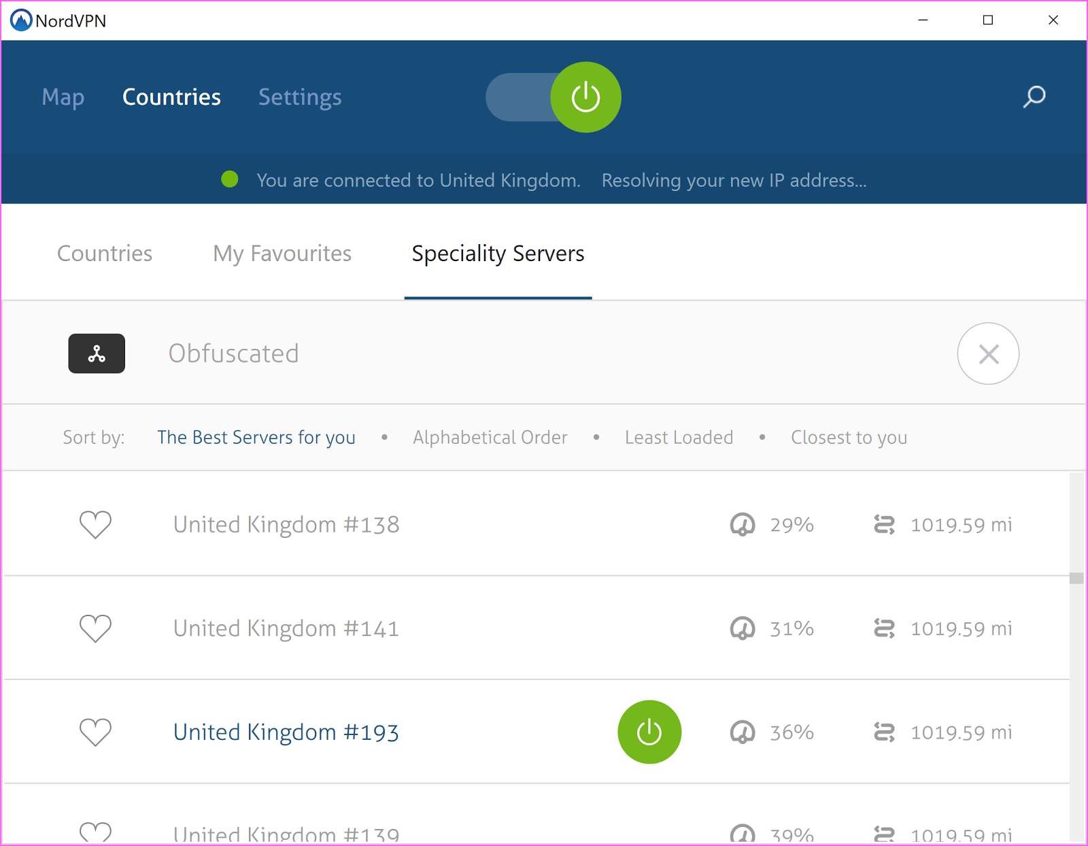Sort servers by Least Loaded
Viewport: 1088px width, 846px height.
(679, 437)
